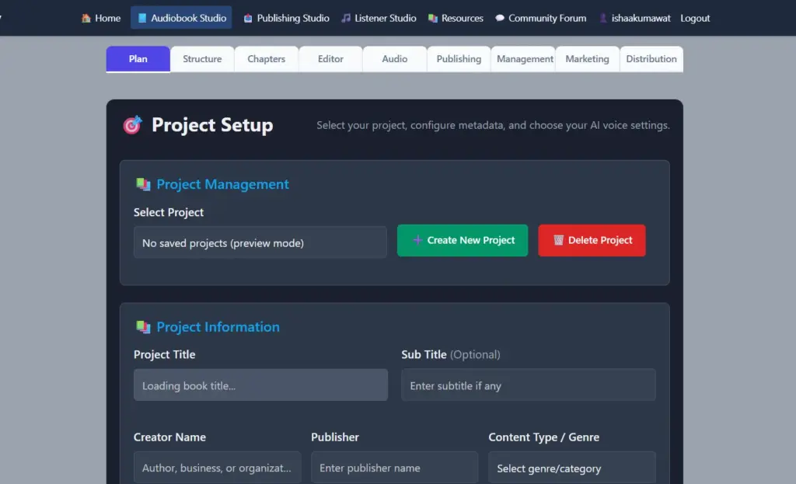Open the Content Type / Genre dropdown
This screenshot has width=796, height=484.
(x=571, y=467)
